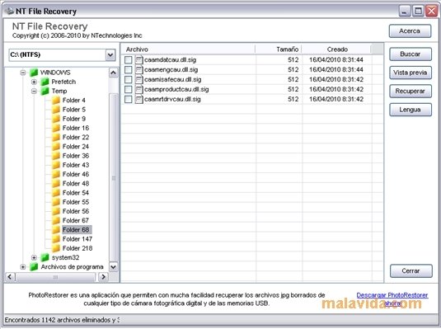The image size is (441, 329).
Task: Click the file icon of caamengcau.dll.sig
Action: click(x=139, y=69)
